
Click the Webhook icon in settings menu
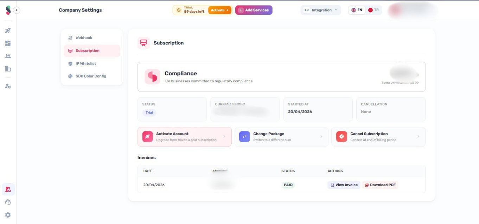70,38
